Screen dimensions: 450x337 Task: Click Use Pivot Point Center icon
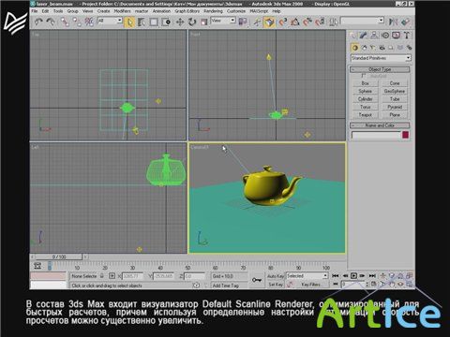tap(243, 22)
